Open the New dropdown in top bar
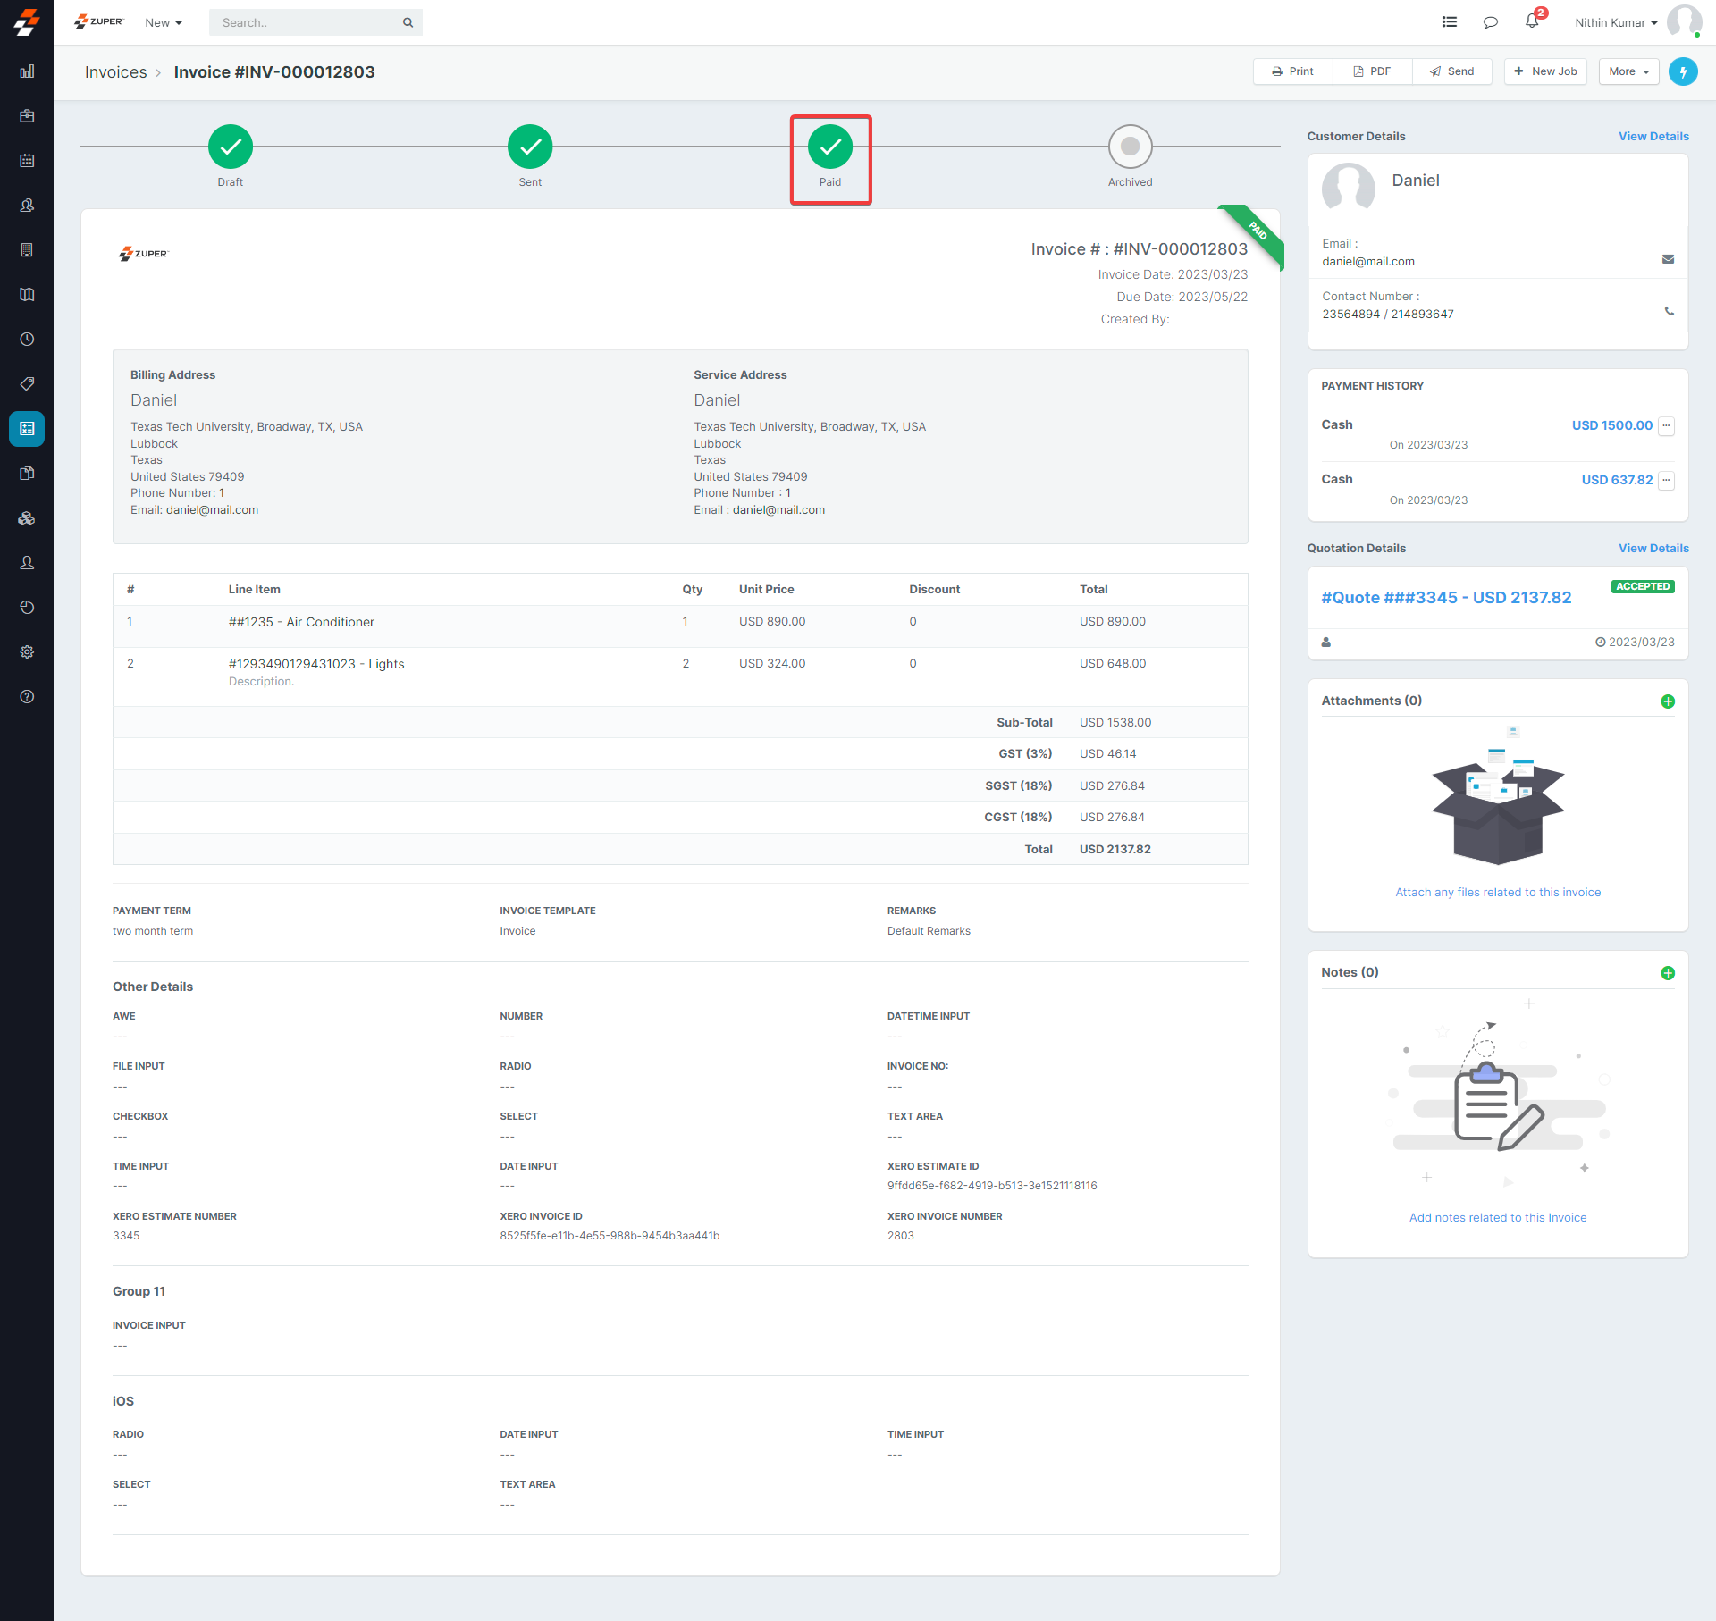This screenshot has height=1621, width=1716. click(163, 22)
